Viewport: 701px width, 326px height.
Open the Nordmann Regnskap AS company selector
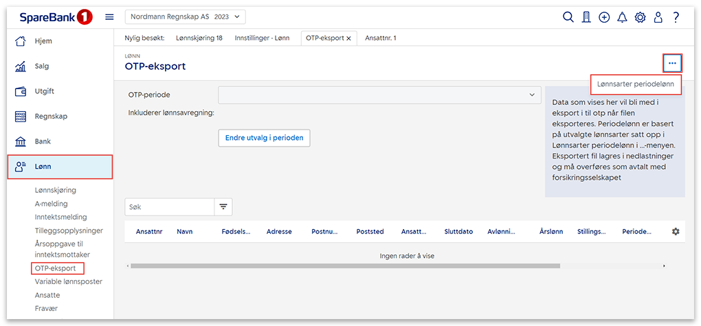(x=185, y=17)
